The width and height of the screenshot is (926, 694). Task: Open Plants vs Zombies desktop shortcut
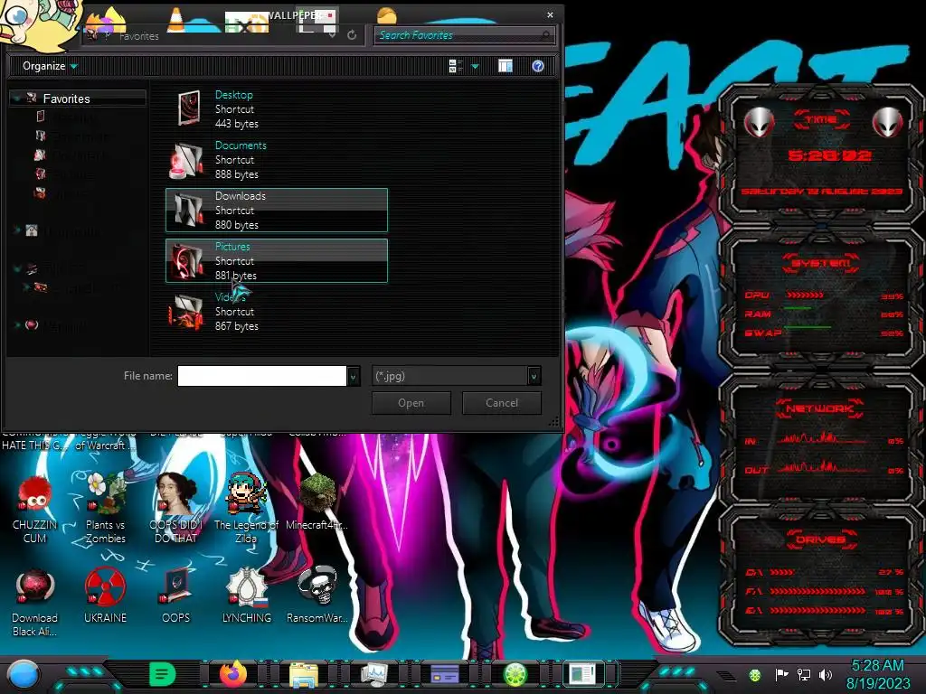click(x=106, y=509)
